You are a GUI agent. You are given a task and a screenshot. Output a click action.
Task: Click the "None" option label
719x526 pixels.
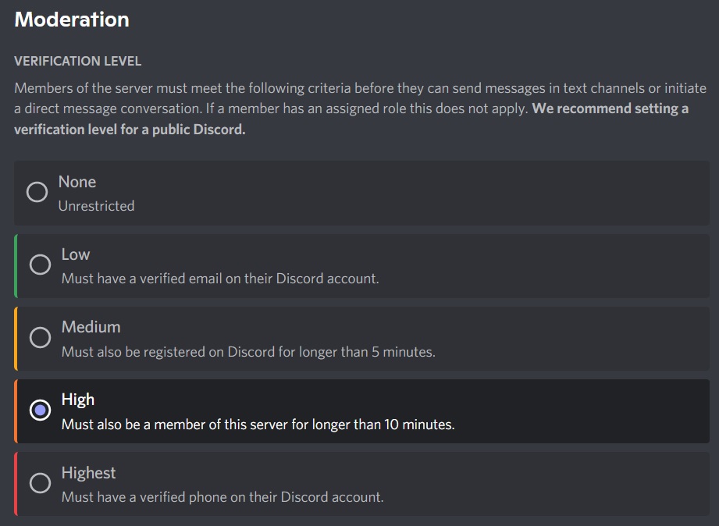pos(77,182)
